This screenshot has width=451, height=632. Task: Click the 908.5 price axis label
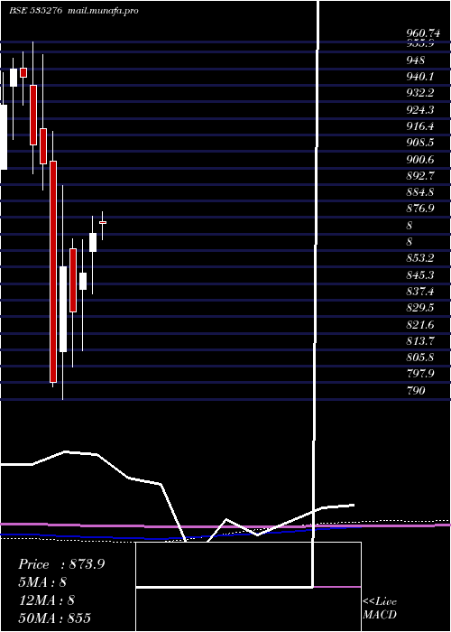(x=420, y=143)
